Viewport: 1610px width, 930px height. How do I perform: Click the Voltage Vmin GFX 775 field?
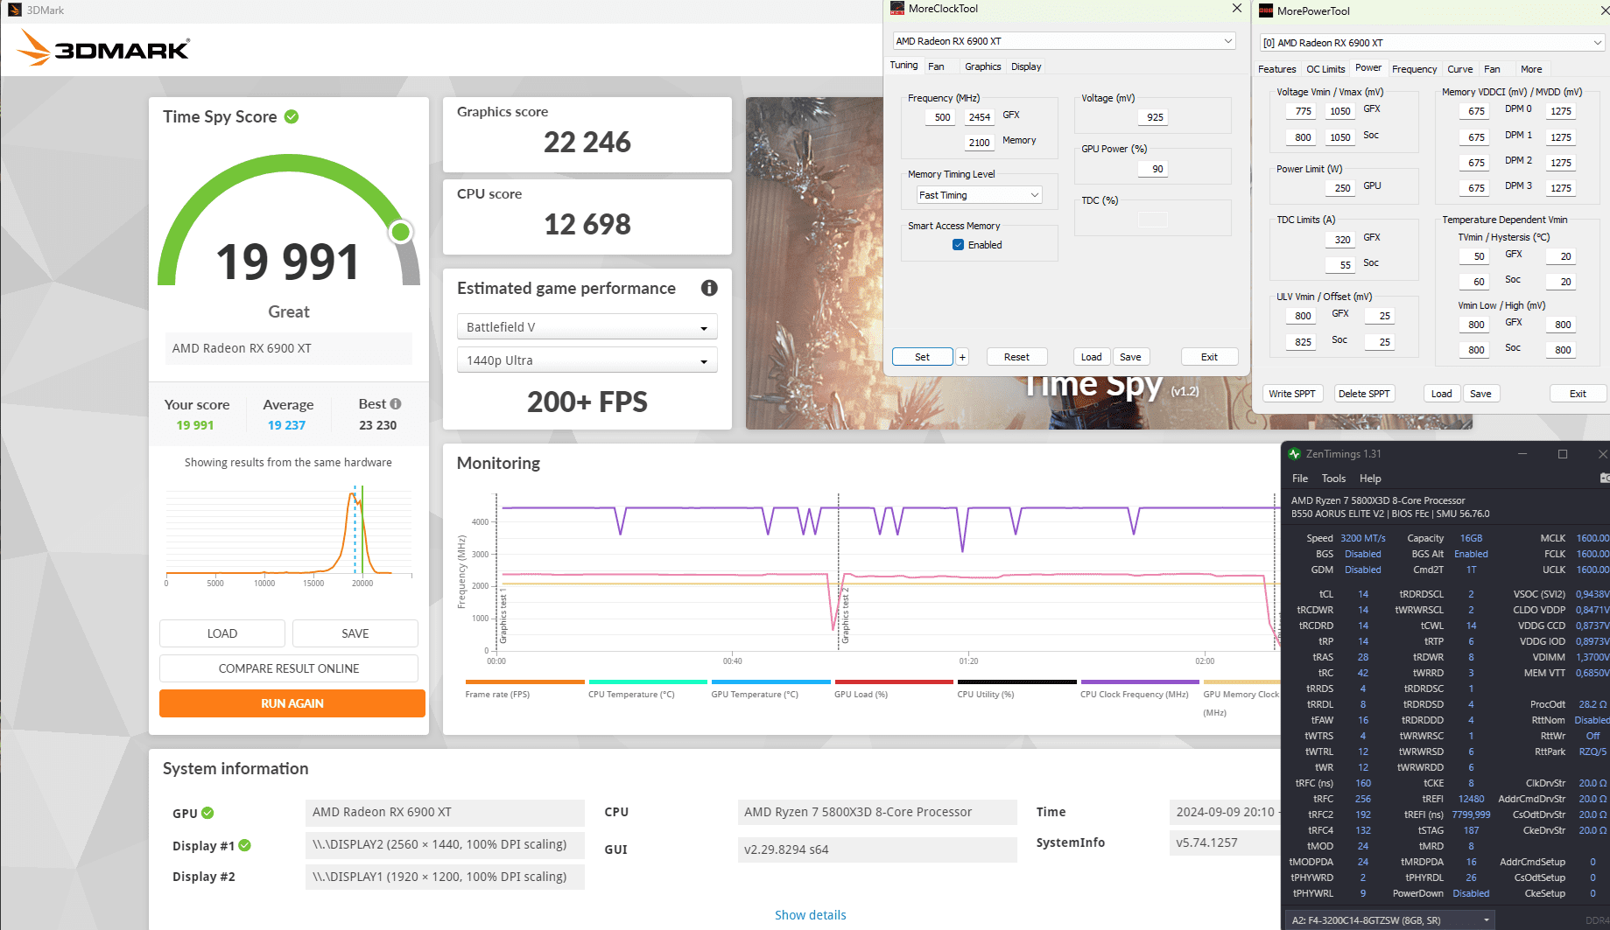[x=1302, y=111]
